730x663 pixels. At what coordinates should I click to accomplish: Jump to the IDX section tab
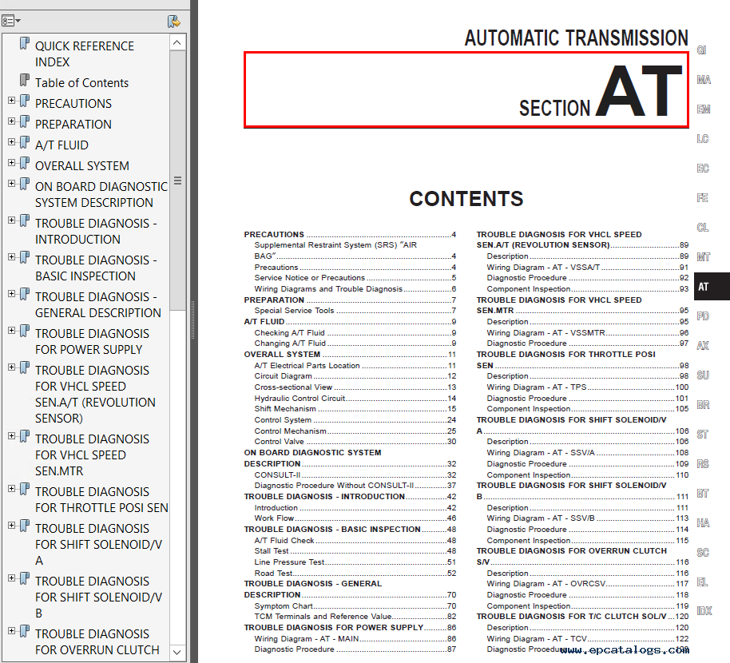tap(704, 611)
